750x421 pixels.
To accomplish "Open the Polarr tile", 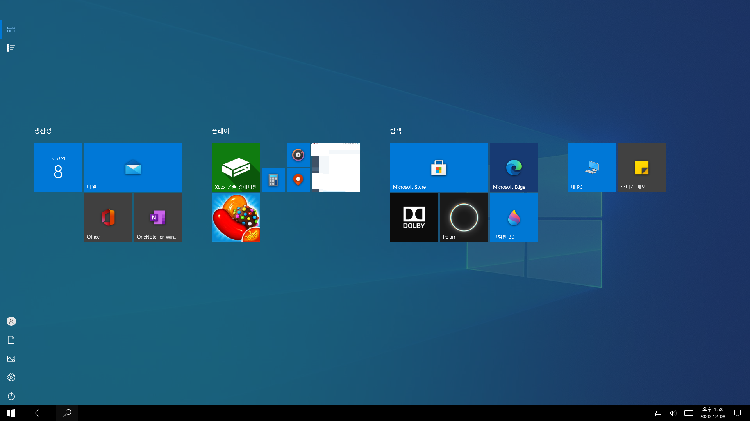I will click(x=464, y=218).
